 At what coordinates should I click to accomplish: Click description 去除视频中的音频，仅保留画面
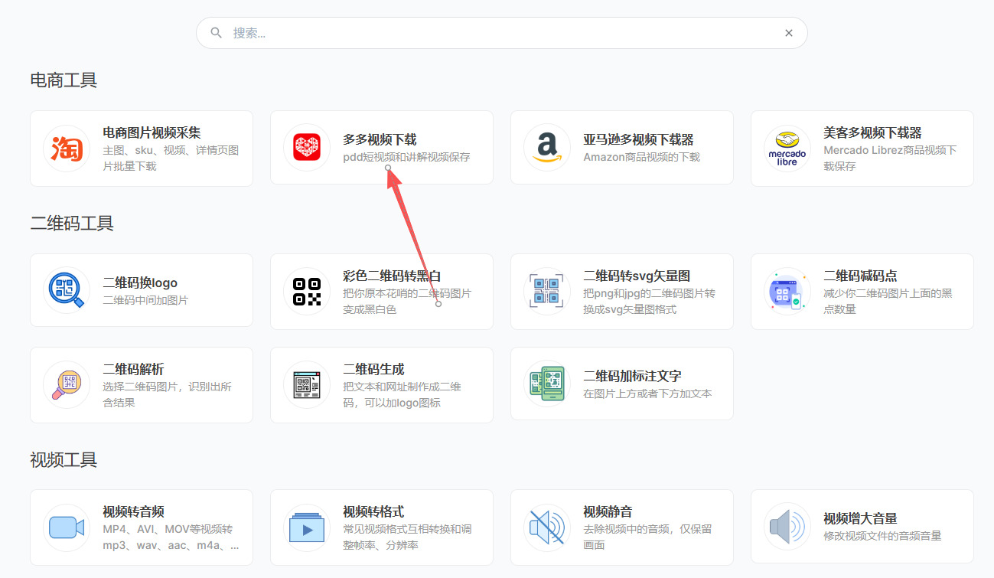[647, 537]
